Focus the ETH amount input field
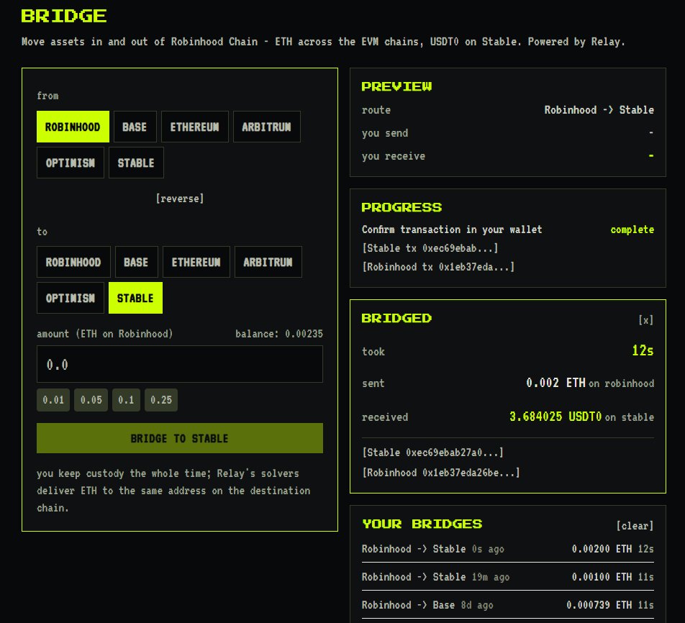 [180, 364]
